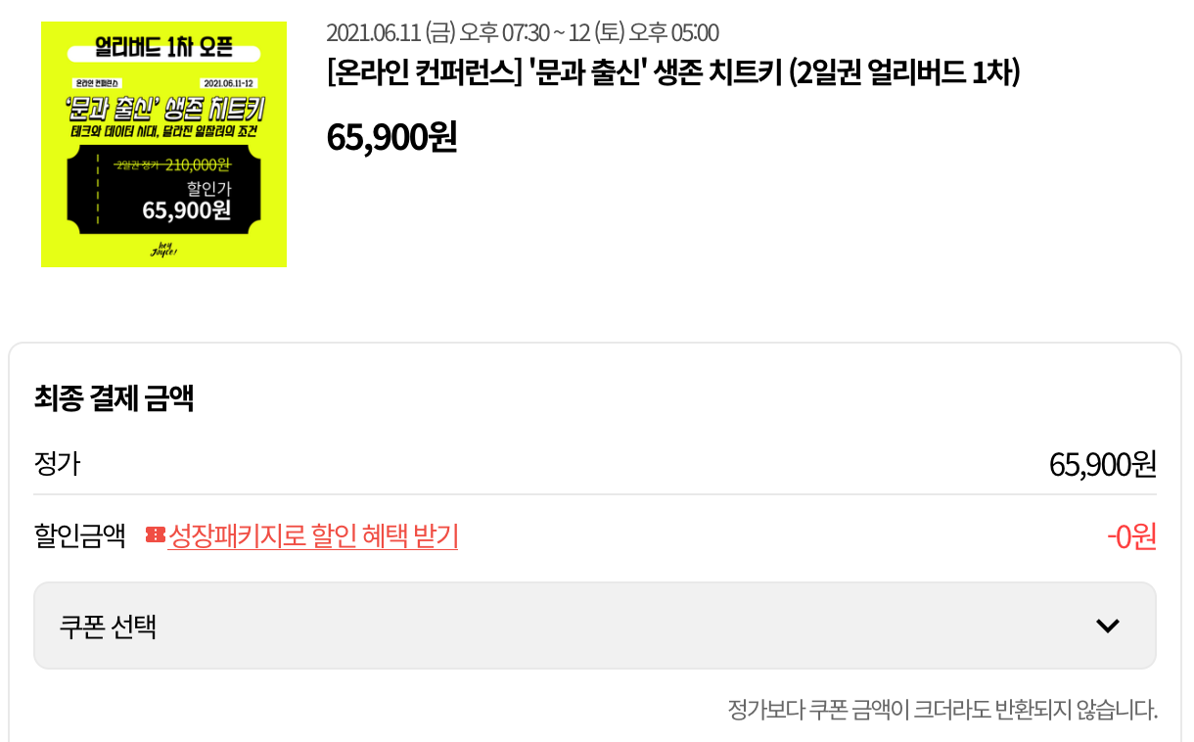Click the 성장패키지로 할인 혜택 받기 link
The width and height of the screenshot is (1194, 742).
(x=313, y=536)
